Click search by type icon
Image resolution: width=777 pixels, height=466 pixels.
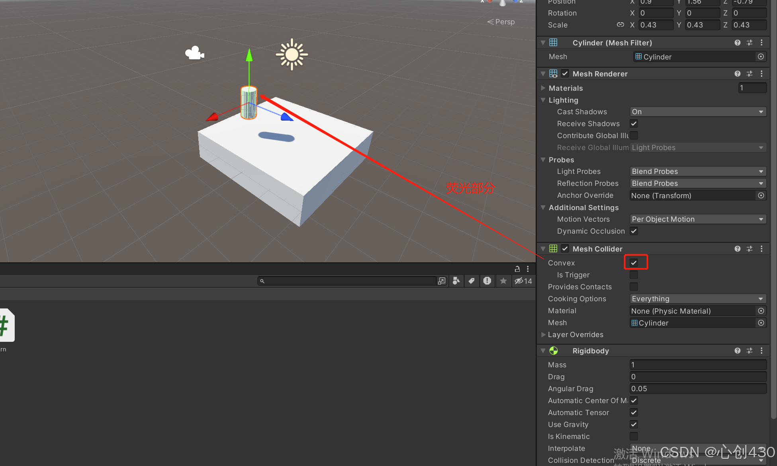(456, 281)
